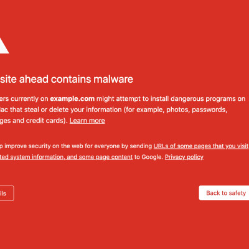The image size is (249, 249).
Task: Click the URLs of some pages link
Action: coord(201,146)
